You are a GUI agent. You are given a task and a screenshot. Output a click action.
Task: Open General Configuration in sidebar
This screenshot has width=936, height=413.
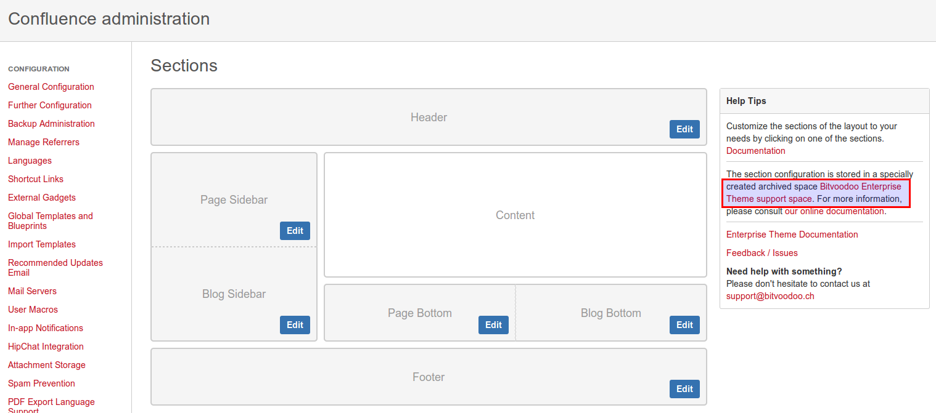[51, 87]
